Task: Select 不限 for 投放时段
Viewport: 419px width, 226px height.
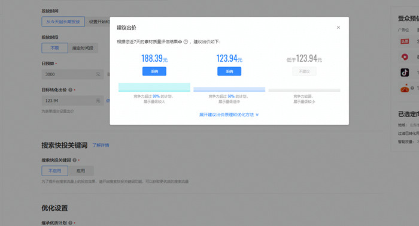Action: point(55,48)
